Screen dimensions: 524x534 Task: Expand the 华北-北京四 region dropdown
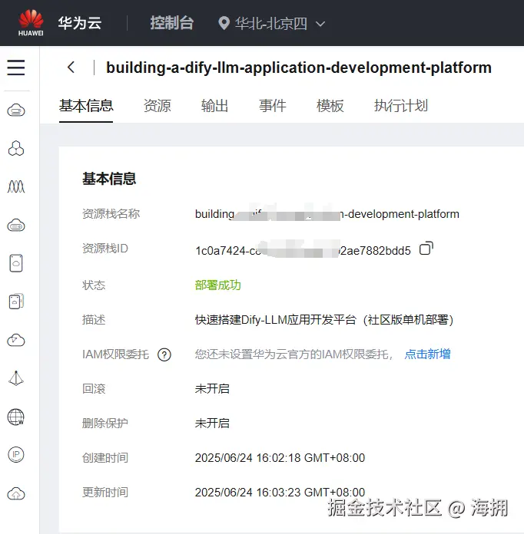pyautogui.click(x=320, y=24)
